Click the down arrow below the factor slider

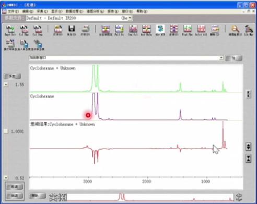click(6, 178)
